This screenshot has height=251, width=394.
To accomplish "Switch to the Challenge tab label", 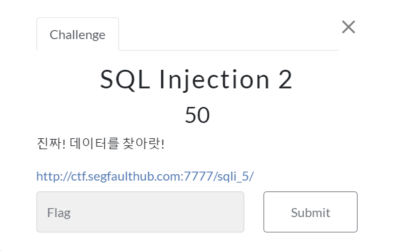I will (77, 35).
